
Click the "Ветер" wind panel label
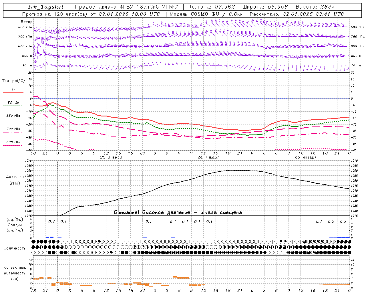pos(27,22)
